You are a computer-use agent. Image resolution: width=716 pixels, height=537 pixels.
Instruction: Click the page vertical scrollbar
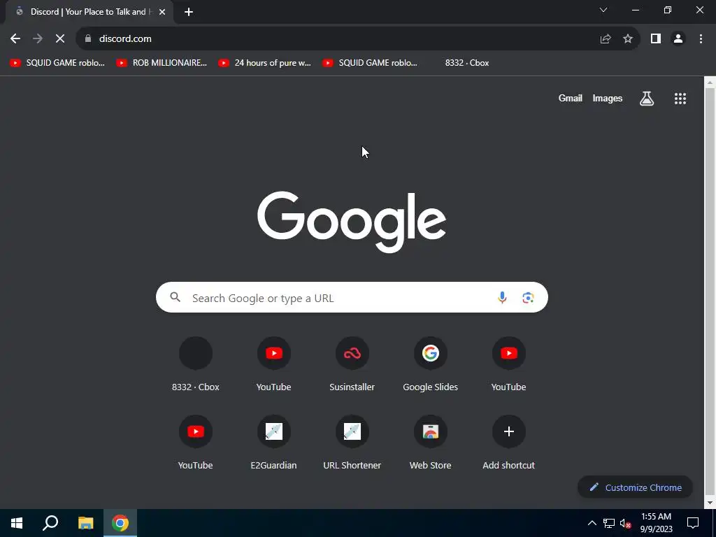(710, 292)
